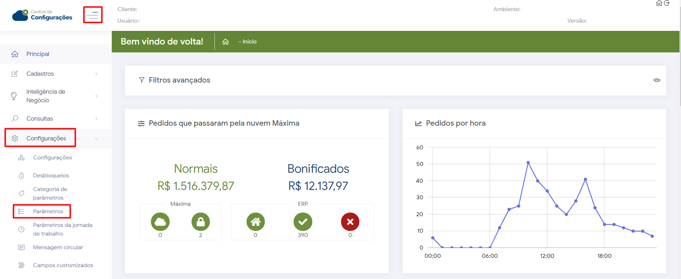The width and height of the screenshot is (681, 279).
Task: Click the Central de Configurações logo
Action: pyautogui.click(x=42, y=15)
